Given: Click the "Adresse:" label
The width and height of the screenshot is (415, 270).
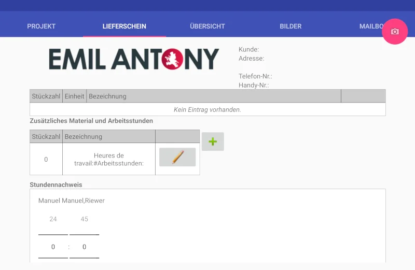Looking at the screenshot, I should [252, 59].
